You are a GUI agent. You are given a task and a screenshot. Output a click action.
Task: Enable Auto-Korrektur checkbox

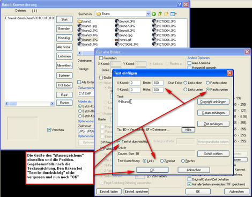(x=189, y=63)
